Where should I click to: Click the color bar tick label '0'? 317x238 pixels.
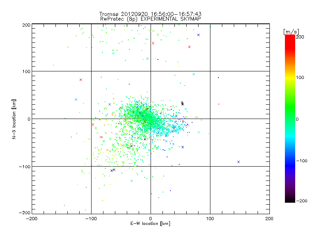pyautogui.click(x=297, y=119)
